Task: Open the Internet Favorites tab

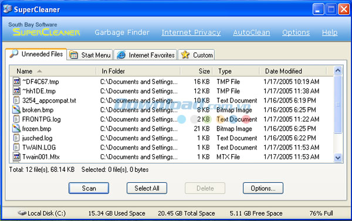Action: [x=145, y=55]
